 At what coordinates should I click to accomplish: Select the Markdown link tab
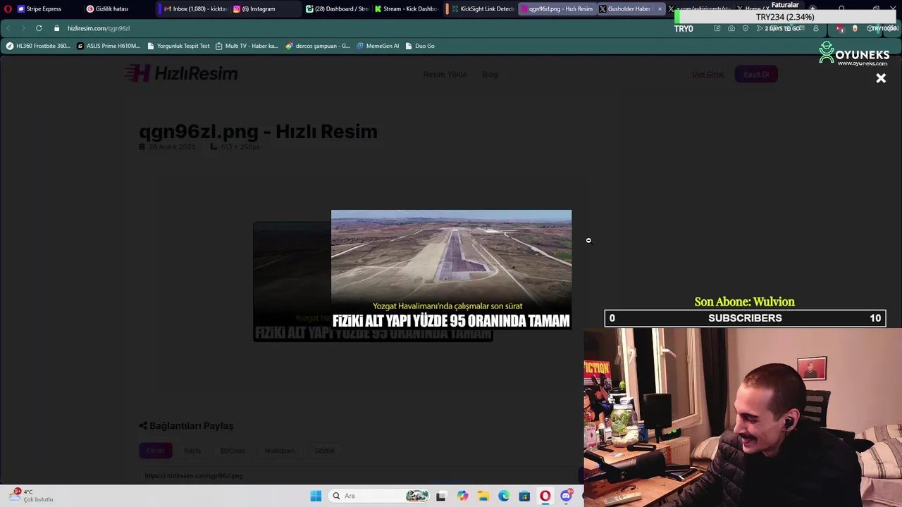[x=280, y=451]
